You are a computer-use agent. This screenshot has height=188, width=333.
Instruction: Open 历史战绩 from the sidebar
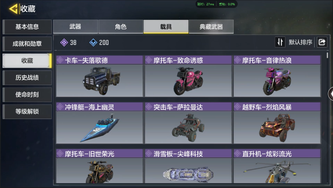27,77
